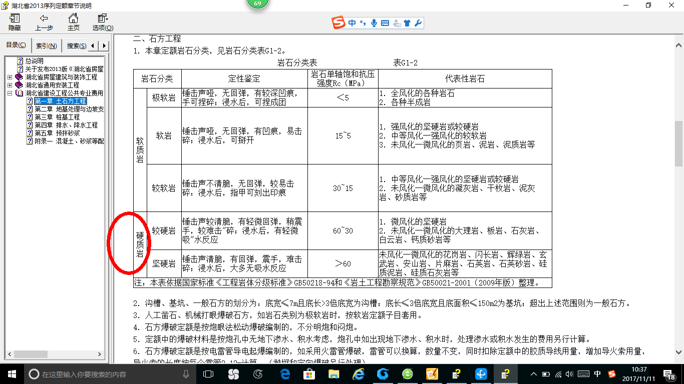The height and width of the screenshot is (384, 684).
Task: Expand the 湖北省房屋建筑与装饰工程 node
Action: (10, 77)
